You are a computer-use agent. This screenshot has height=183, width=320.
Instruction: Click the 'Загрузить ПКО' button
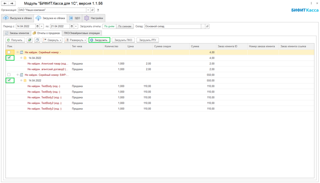[123, 40]
